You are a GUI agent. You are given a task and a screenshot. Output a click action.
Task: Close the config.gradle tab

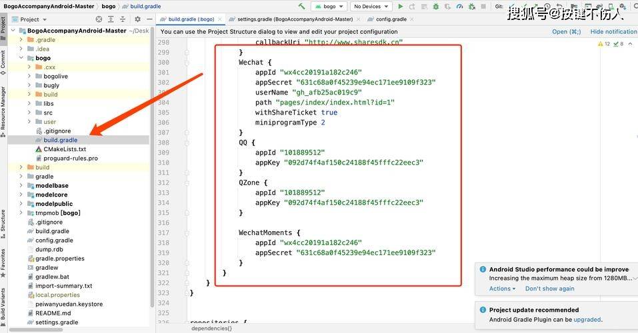click(412, 19)
